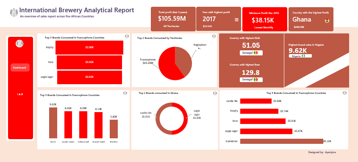Select the castle lite 25.68K horizontal bar
The width and height of the screenshot is (358, 162).
[x=256, y=101]
